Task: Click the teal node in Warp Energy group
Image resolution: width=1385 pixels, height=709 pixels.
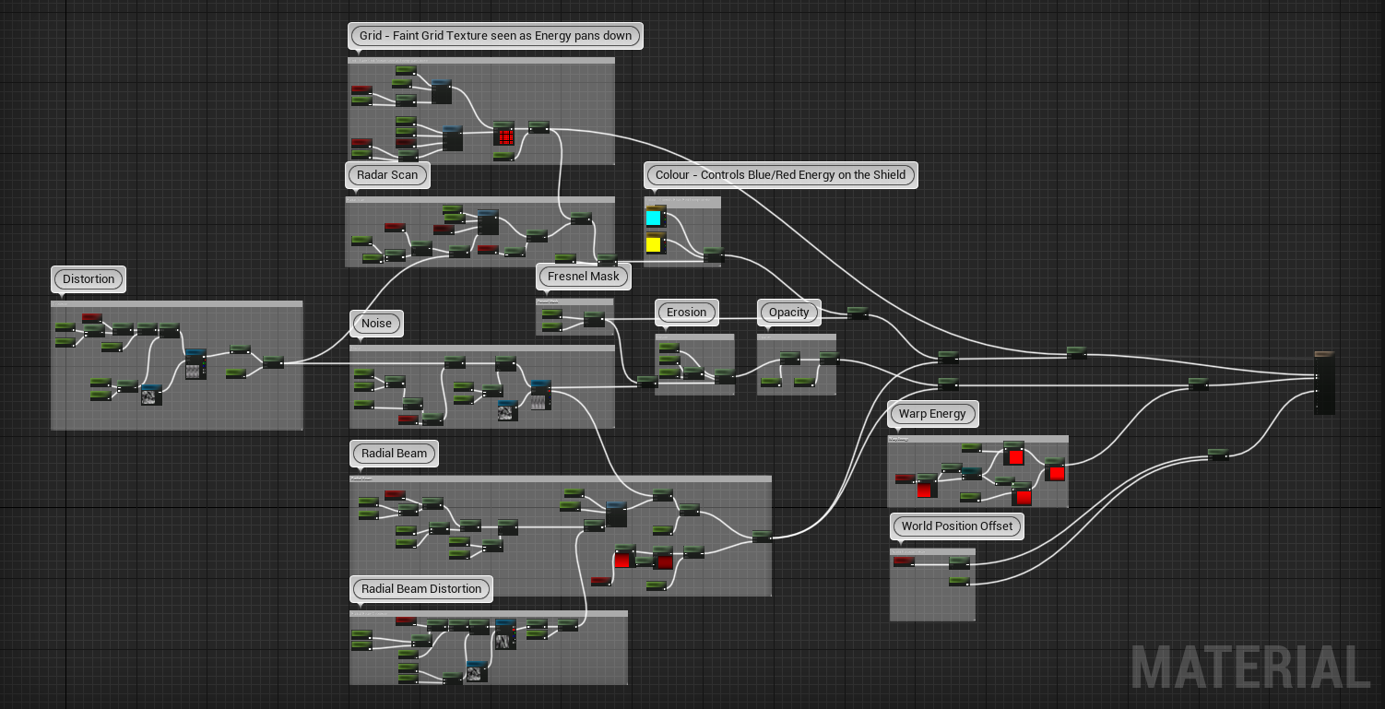Action: click(972, 473)
